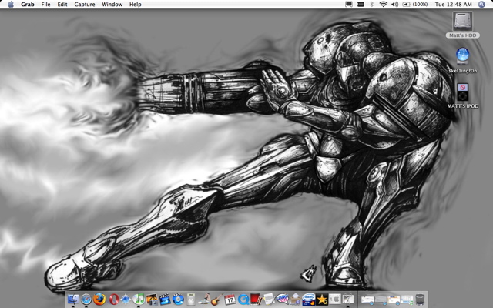Open the gold star app in Dock
The width and height of the screenshot is (493, 308).
[x=322, y=299]
